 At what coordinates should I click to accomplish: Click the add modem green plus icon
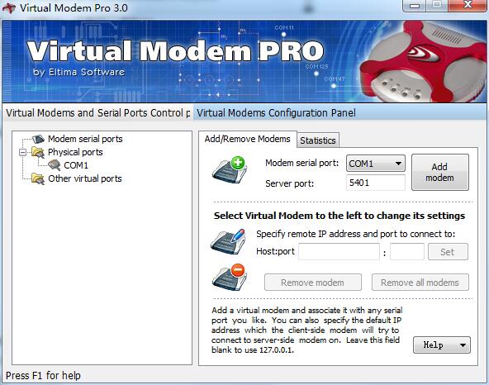coord(230,169)
